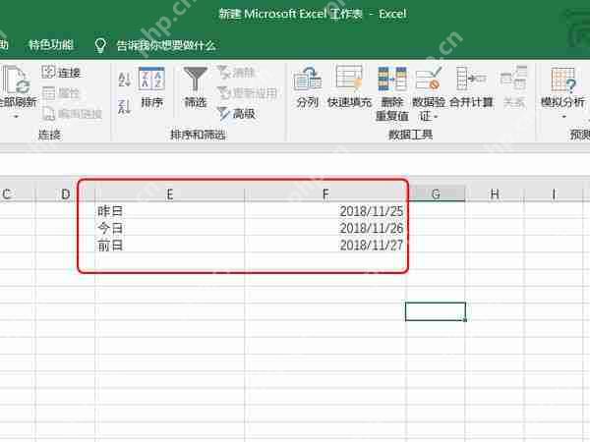Click the 告诉我你想要做什么 search box

pyautogui.click(x=166, y=45)
